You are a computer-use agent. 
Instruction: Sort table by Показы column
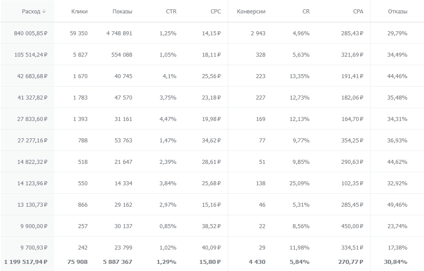coord(122,12)
